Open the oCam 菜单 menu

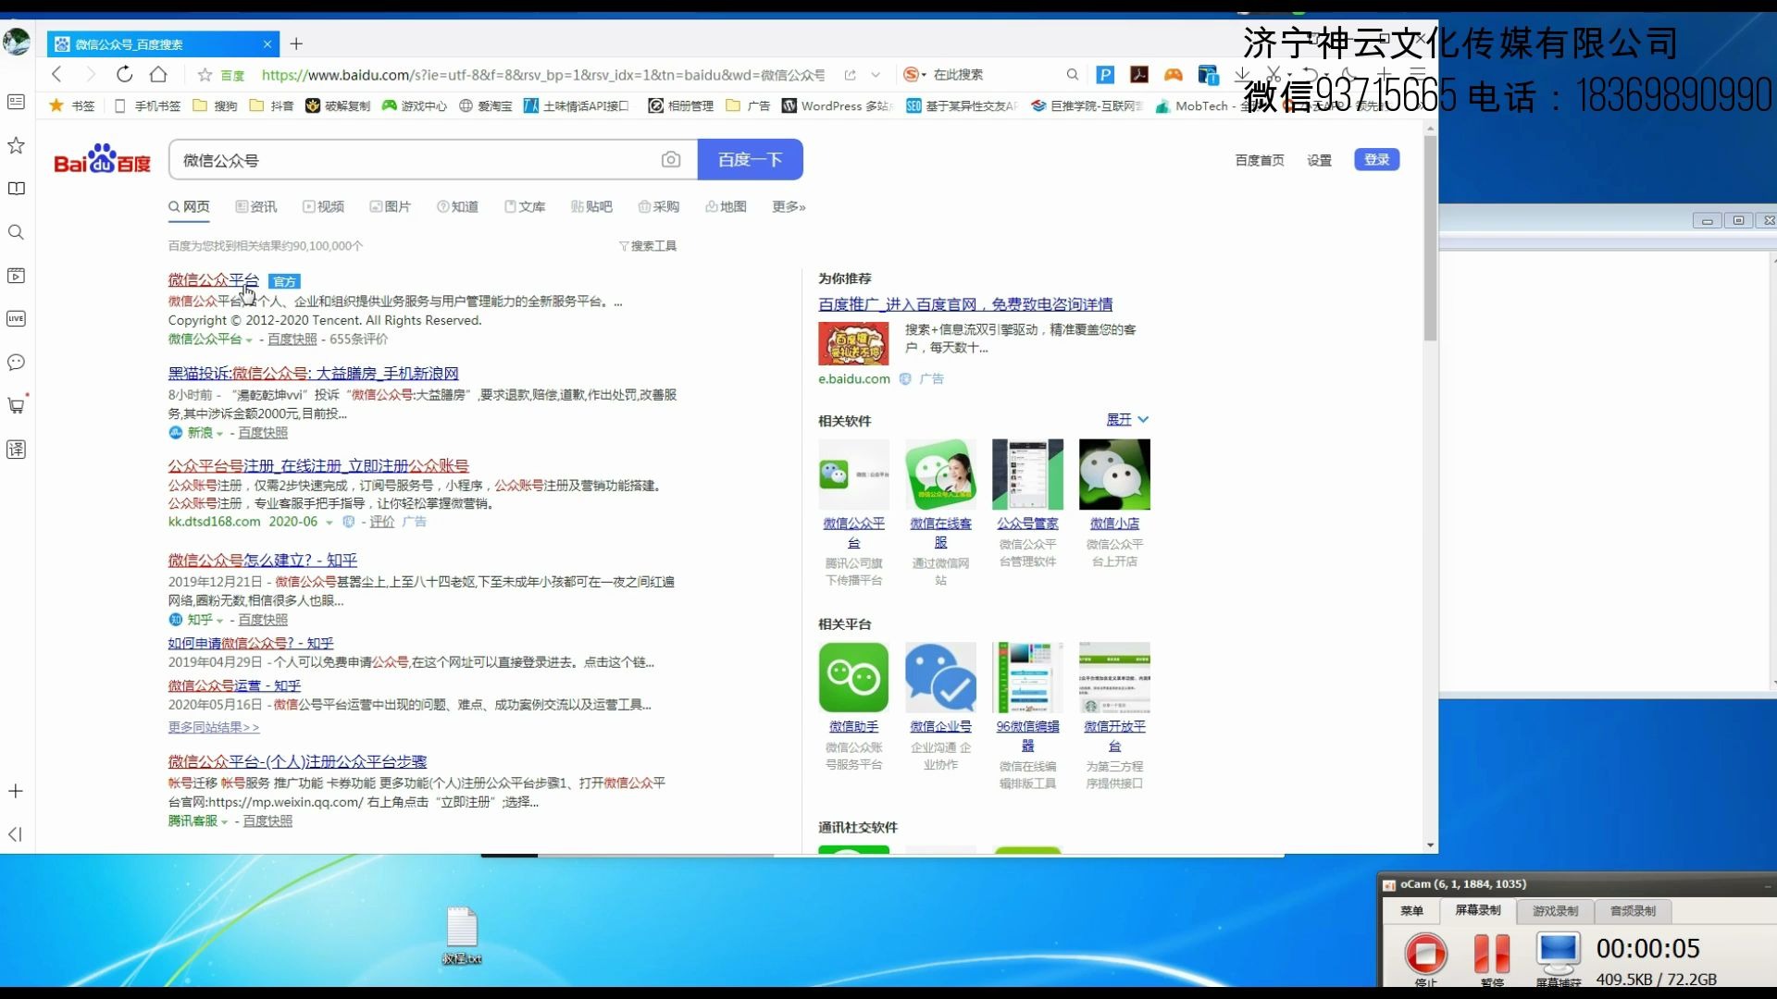[x=1412, y=910]
